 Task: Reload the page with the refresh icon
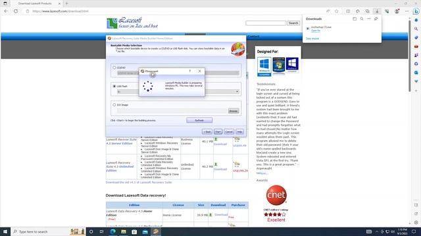tap(16, 11)
